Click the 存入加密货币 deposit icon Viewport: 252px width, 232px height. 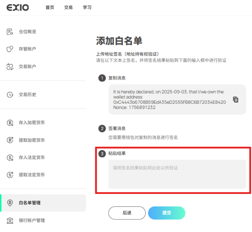click(10, 123)
